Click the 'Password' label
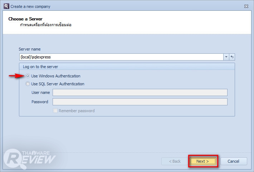254x172 pixels. pos(40,102)
